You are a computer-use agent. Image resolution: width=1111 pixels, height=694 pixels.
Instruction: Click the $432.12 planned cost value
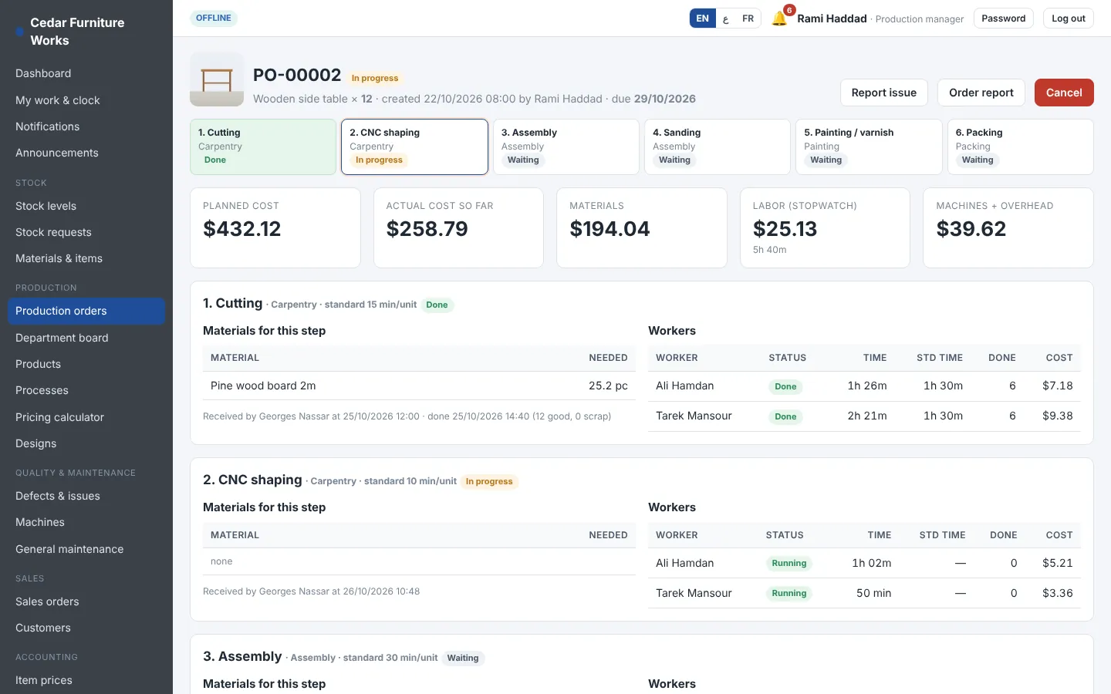242,229
